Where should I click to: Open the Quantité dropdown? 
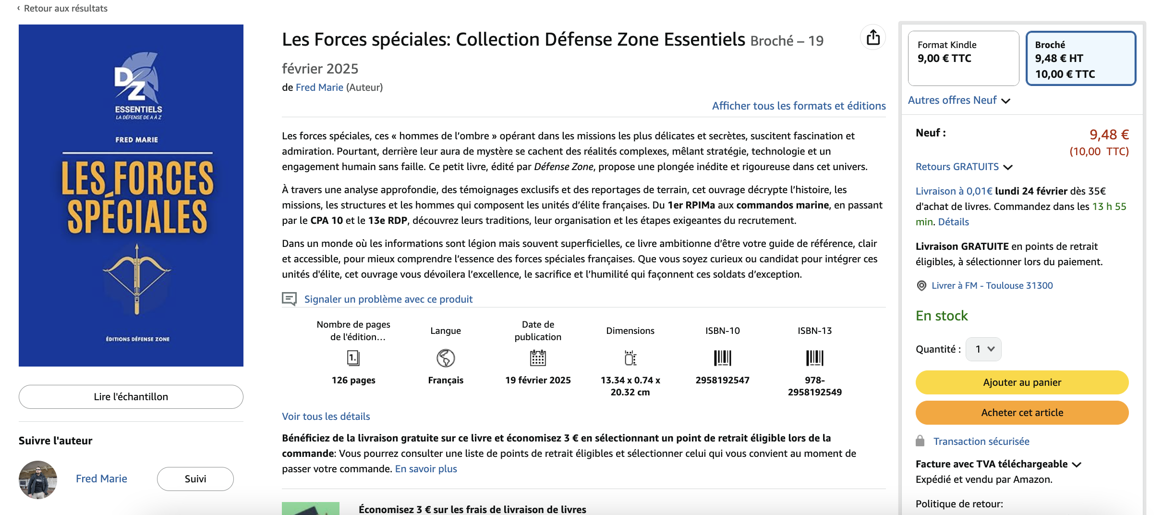tap(983, 349)
